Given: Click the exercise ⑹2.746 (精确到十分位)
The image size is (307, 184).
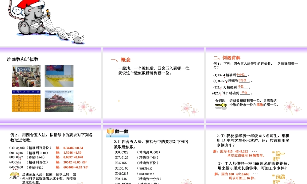Looking at the screenshot, I should point(138,179).
